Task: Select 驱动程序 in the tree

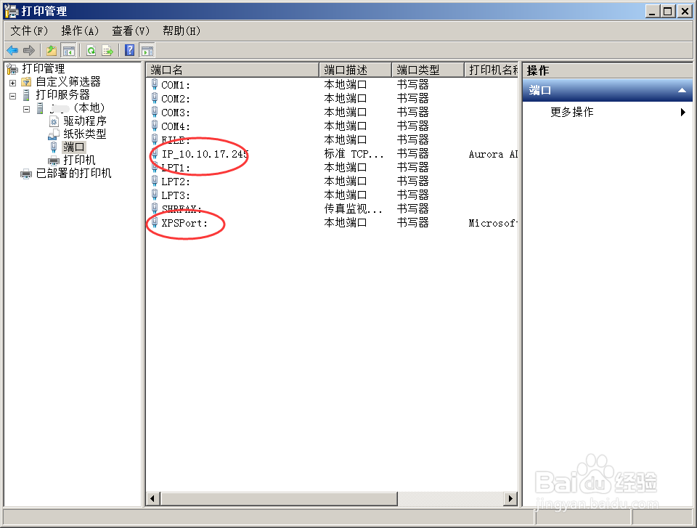Action: point(84,121)
